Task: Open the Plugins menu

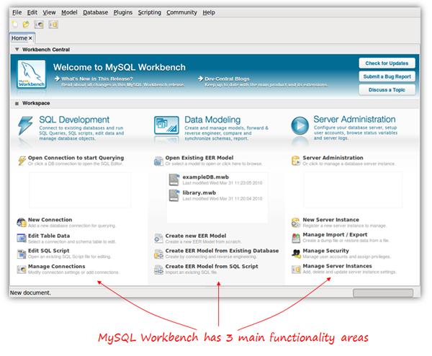Action: [123, 12]
